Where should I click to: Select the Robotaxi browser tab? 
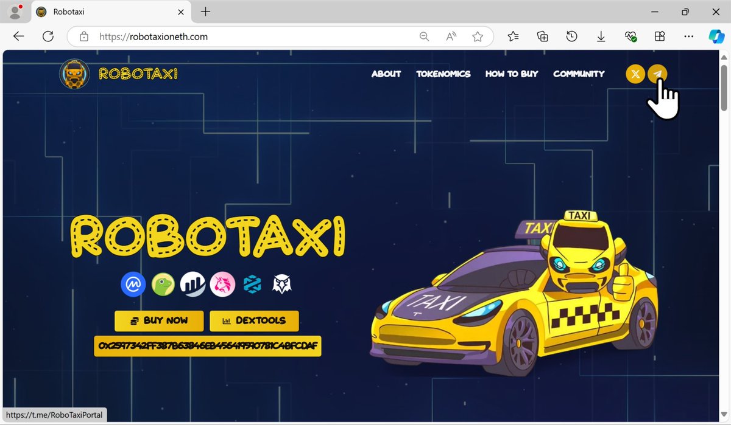110,12
